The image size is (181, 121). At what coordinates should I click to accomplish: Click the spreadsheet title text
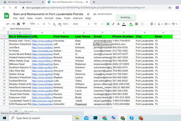(x=48, y=14)
